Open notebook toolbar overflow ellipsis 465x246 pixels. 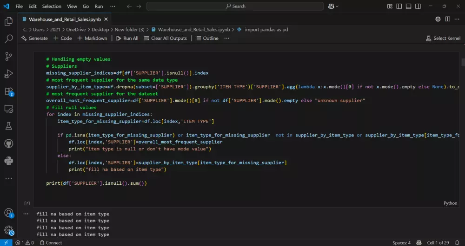tap(226, 38)
